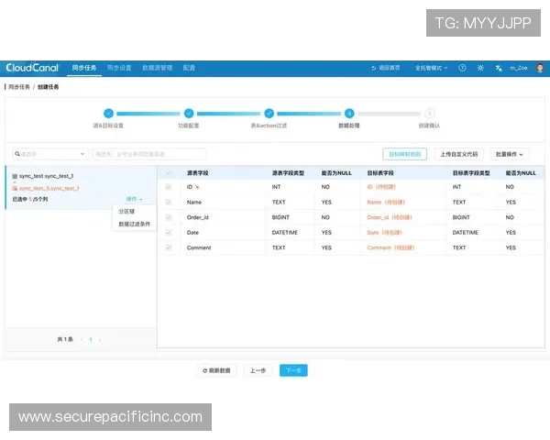550x440 pixels.
Task: Click the 上传自定义代码 button
Action: pyautogui.click(x=458, y=154)
